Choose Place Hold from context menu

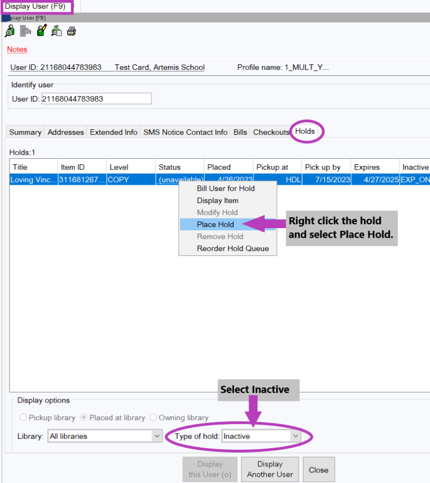pyautogui.click(x=215, y=224)
